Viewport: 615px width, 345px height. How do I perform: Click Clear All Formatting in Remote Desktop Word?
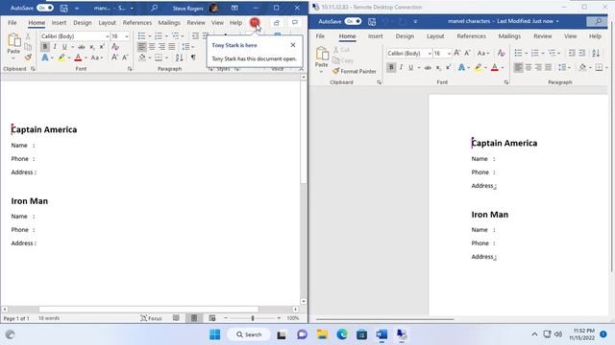click(501, 53)
